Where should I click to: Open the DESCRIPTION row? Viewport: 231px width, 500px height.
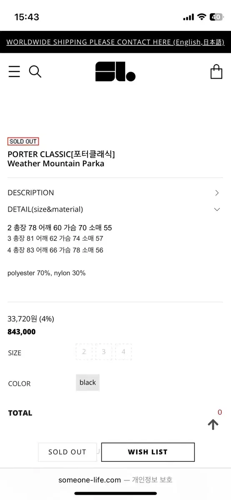point(115,192)
